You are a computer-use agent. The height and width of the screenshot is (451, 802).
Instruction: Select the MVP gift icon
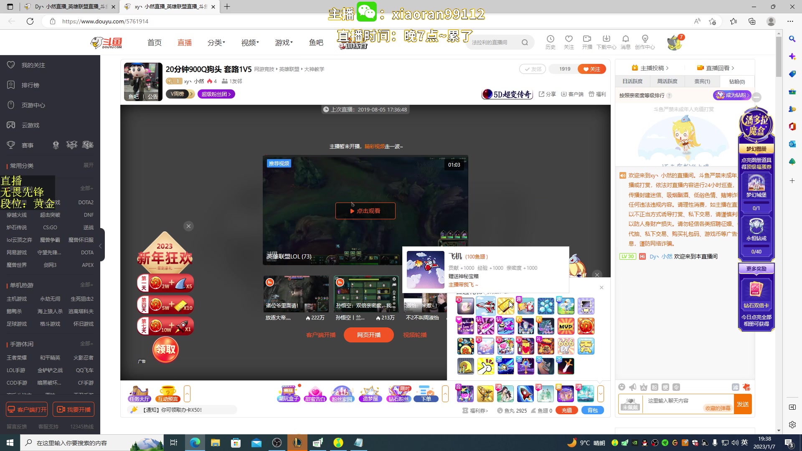point(566,326)
